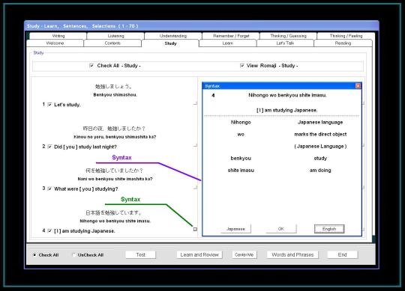Click the meaning 'am doing' in the Syntax dialog
This screenshot has width=405, height=291.
click(320, 171)
